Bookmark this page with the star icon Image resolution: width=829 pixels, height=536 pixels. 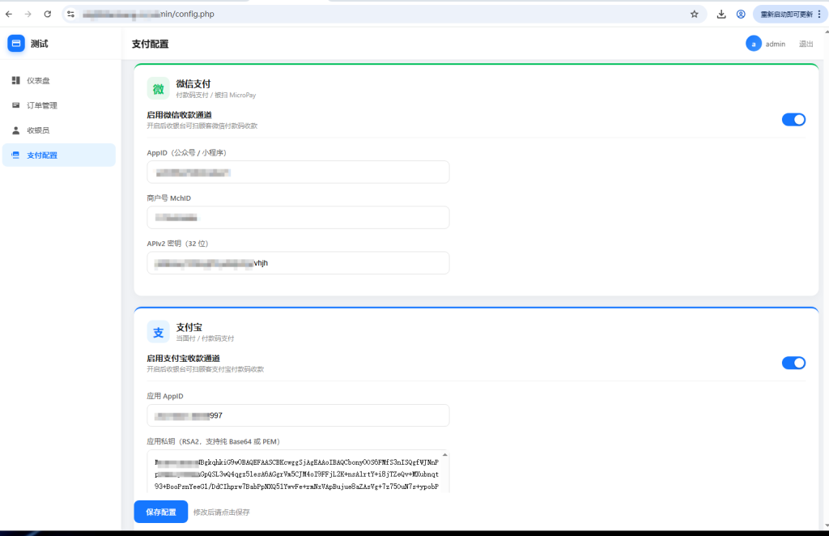[x=694, y=15]
